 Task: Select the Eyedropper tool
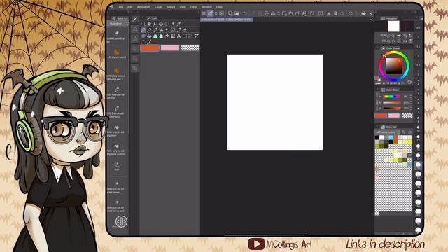pyautogui.click(x=179, y=24)
